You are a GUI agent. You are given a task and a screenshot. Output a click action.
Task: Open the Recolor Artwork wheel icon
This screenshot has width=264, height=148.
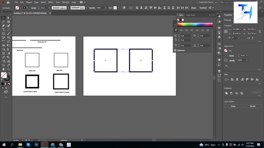(x=124, y=8)
